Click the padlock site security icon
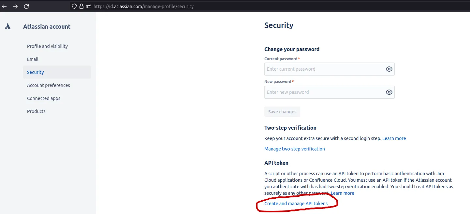 pos(81,6)
